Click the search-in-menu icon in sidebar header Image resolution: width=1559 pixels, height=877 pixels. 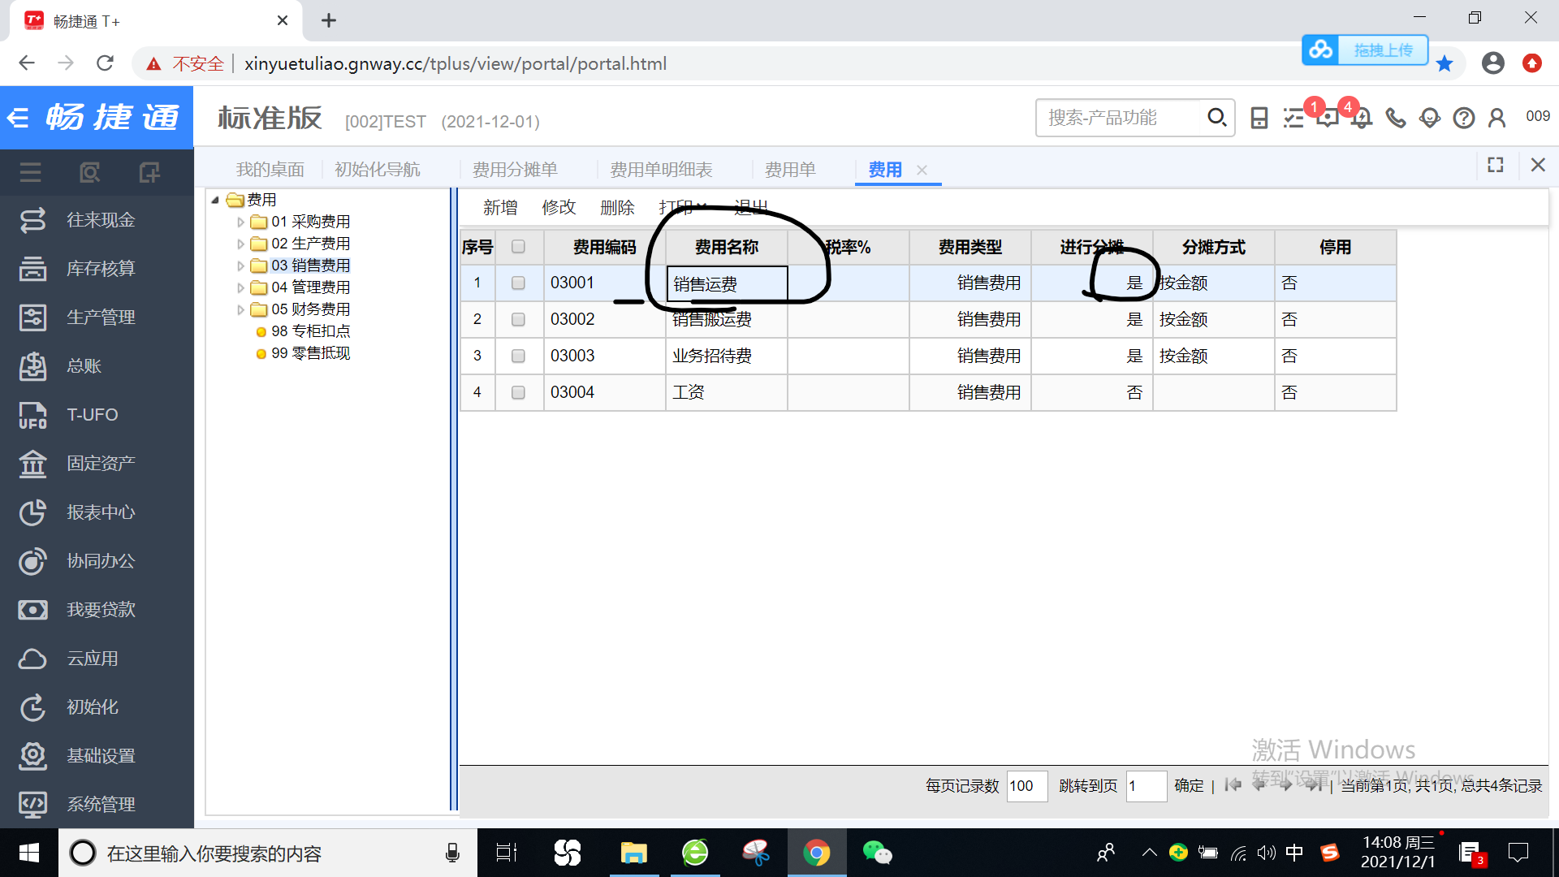tap(90, 172)
